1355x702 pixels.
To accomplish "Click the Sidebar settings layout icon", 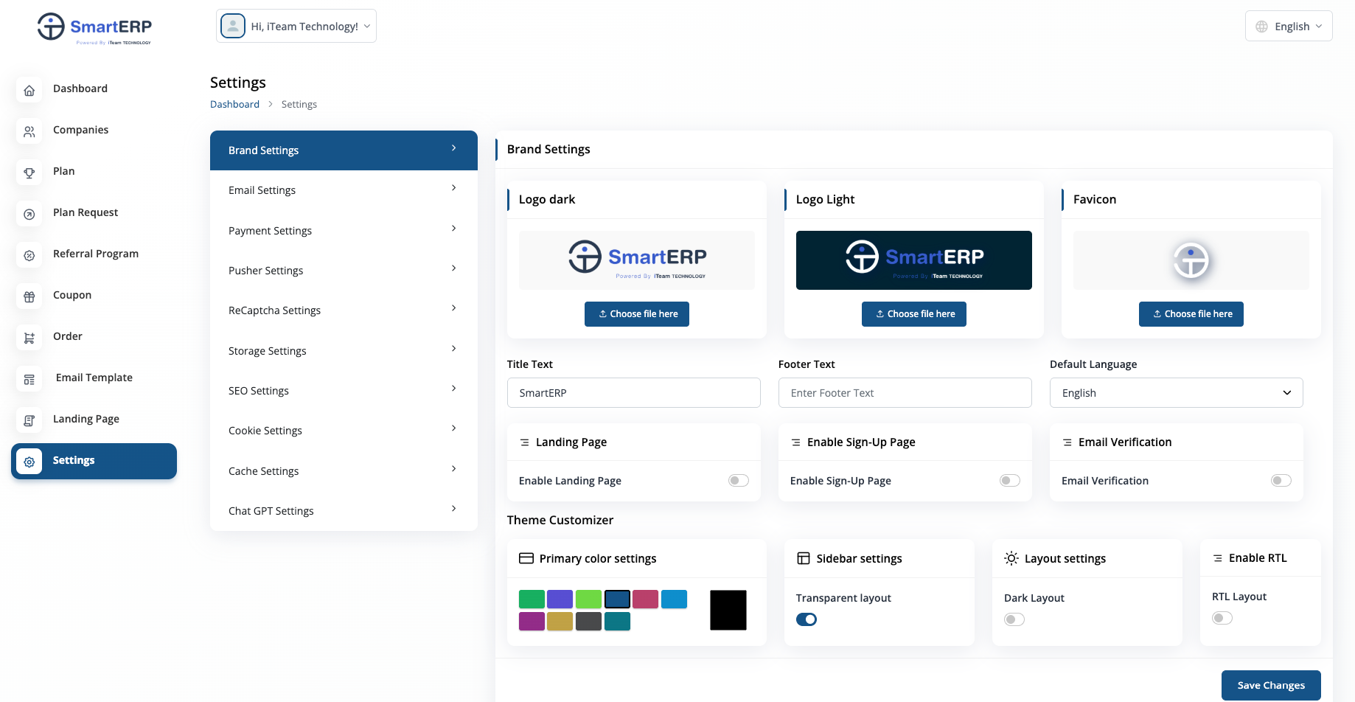I will click(804, 558).
